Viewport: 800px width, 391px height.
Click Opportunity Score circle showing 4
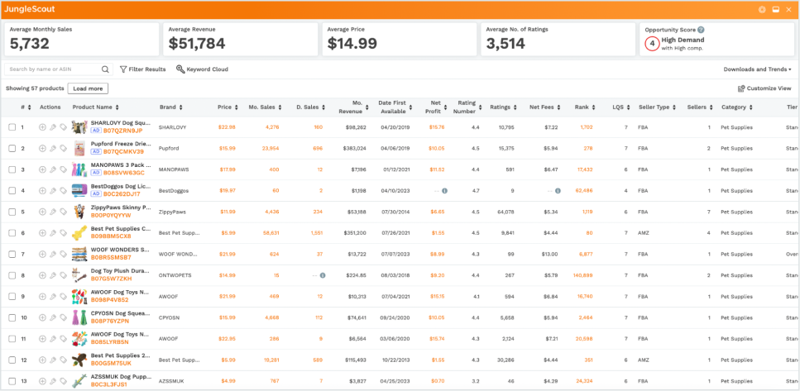tap(652, 44)
